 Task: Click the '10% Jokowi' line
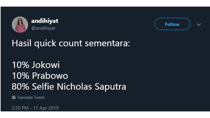[36, 65]
